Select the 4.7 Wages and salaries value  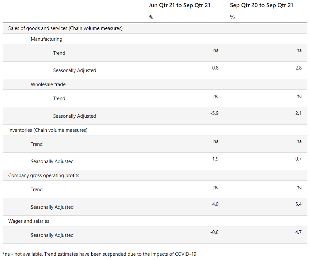[298, 232]
